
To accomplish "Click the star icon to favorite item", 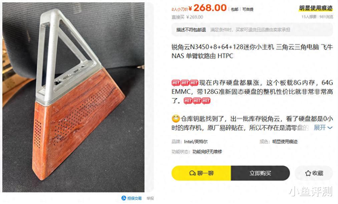I will (308, 173).
